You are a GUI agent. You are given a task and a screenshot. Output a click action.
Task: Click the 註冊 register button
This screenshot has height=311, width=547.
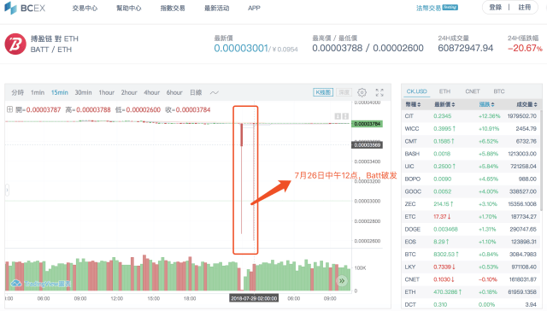coord(524,8)
